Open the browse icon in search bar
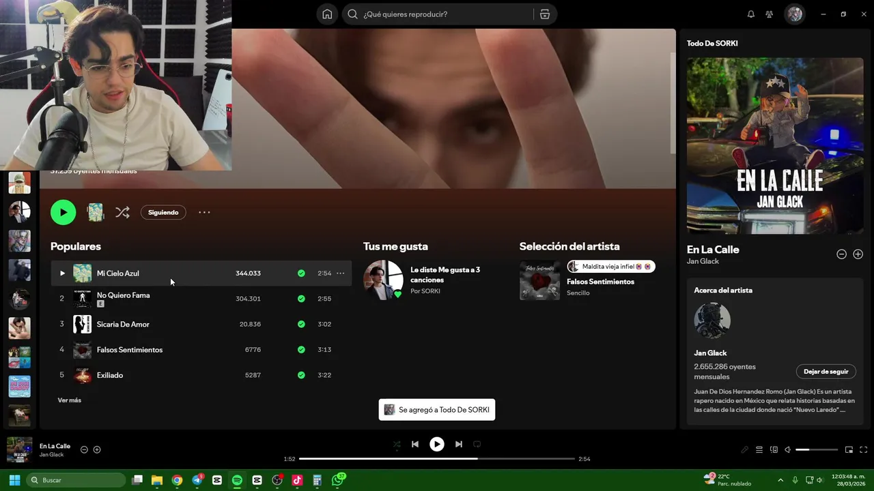 click(x=545, y=14)
